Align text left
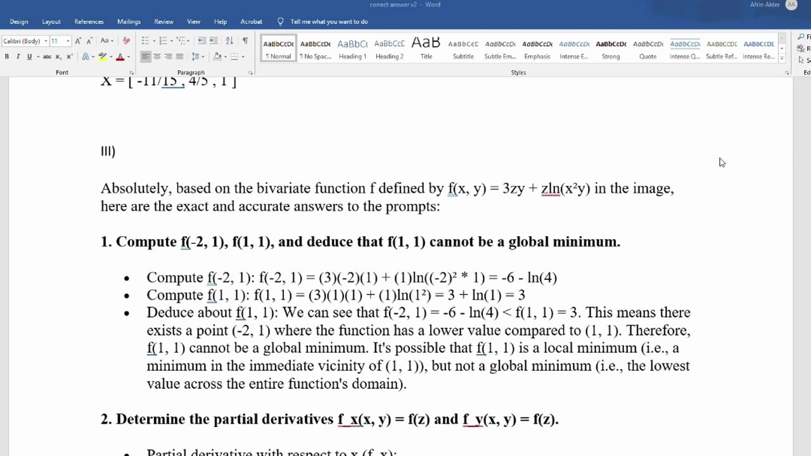Viewport: 811px width, 456px height. (145, 57)
